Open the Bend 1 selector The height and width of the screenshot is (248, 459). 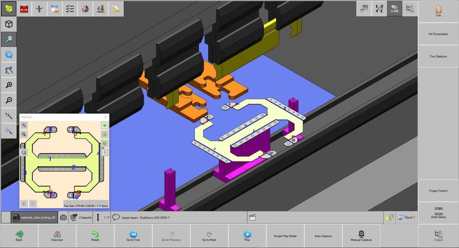coord(407,217)
